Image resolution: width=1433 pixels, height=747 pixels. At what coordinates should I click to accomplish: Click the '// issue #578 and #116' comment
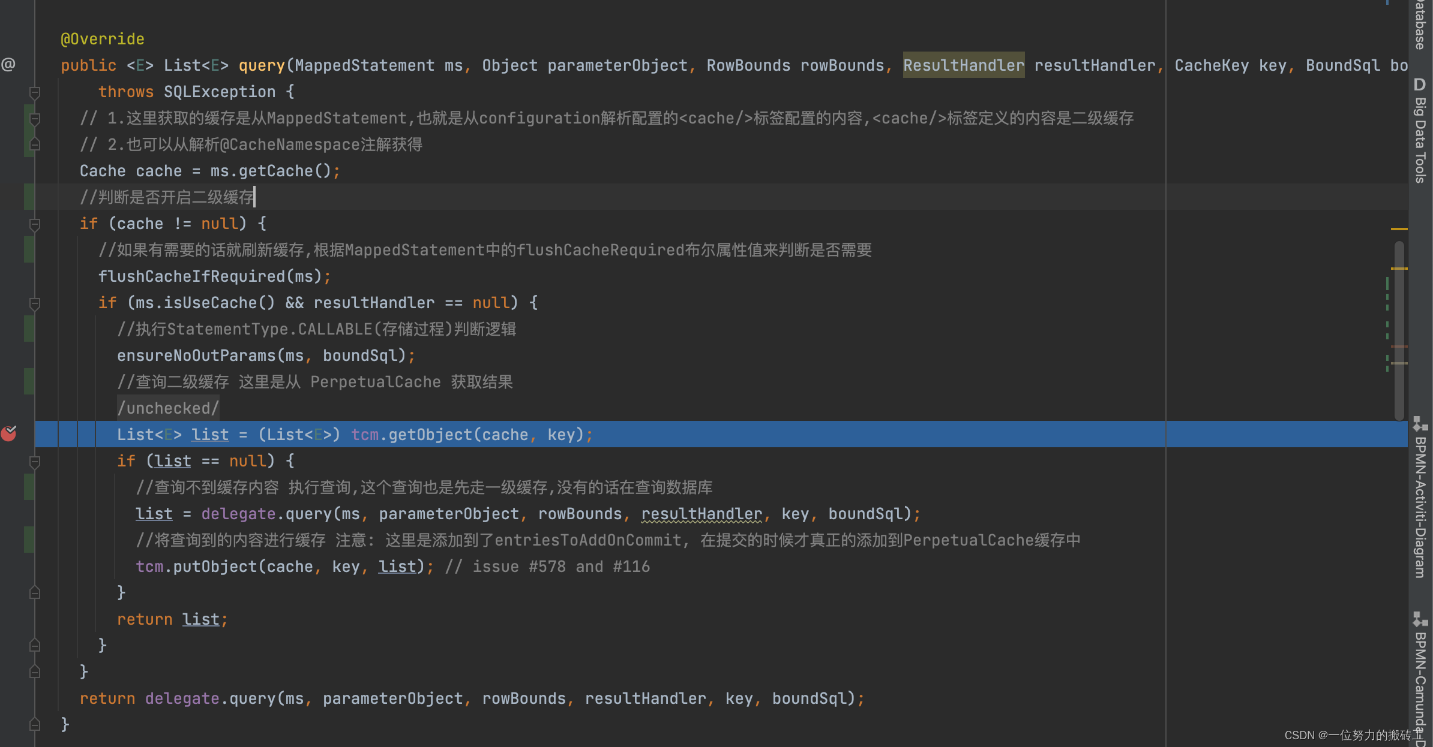[547, 567]
